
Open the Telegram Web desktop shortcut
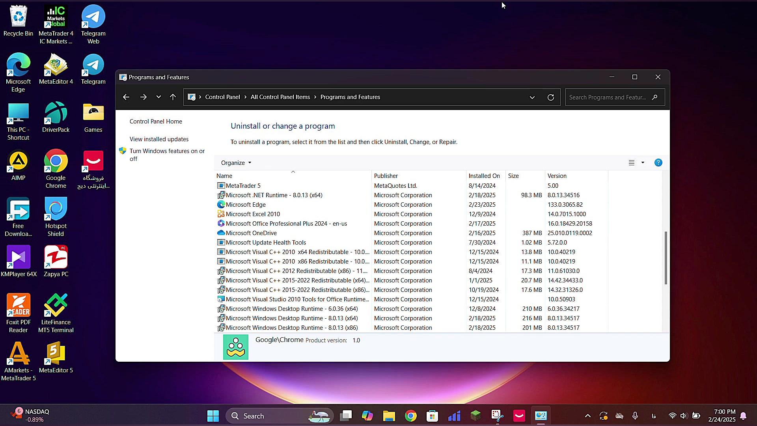point(93,24)
